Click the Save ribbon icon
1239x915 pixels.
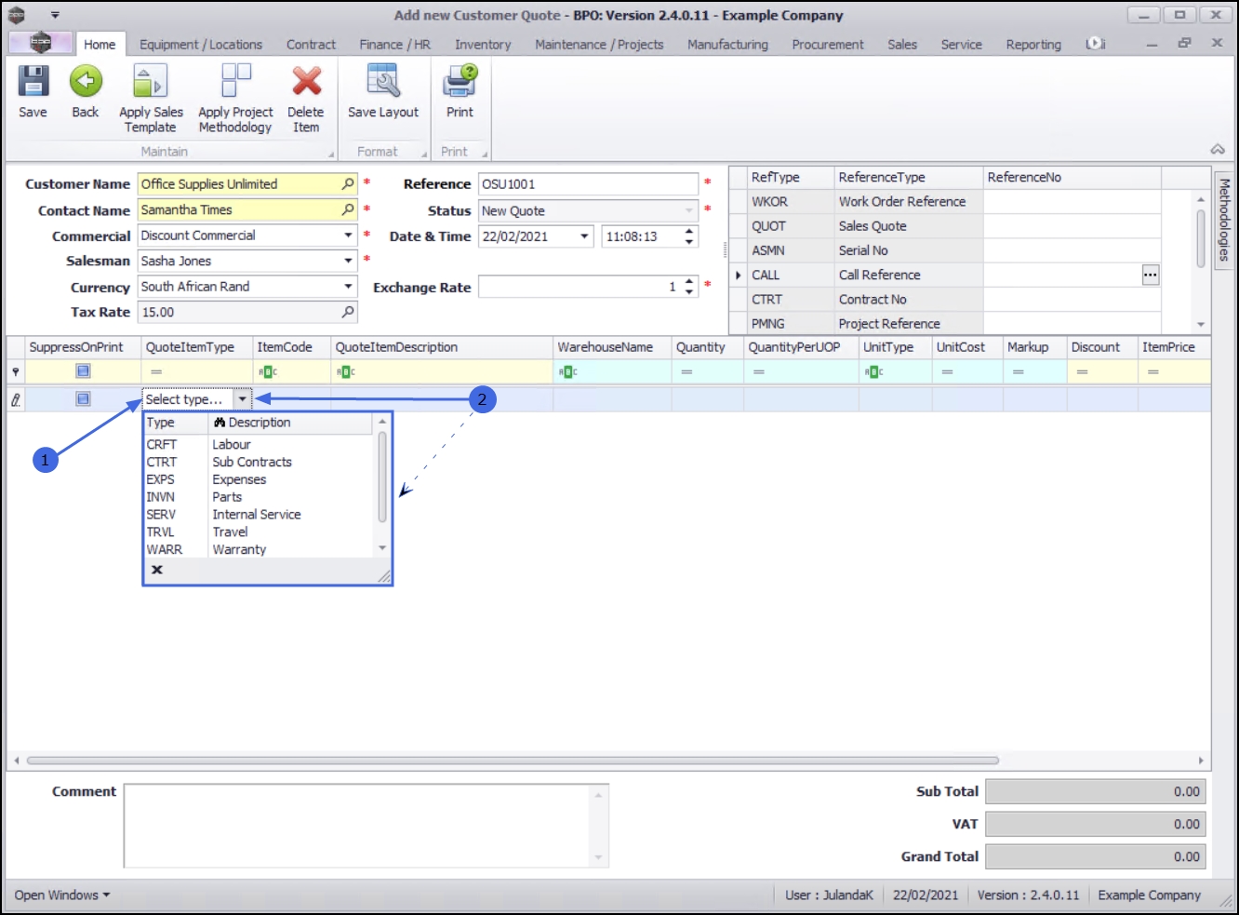pos(33,82)
